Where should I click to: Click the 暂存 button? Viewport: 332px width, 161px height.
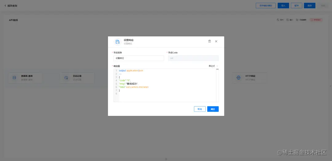pos(296,6)
